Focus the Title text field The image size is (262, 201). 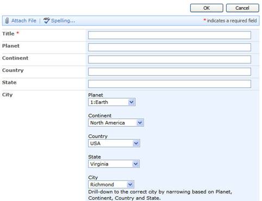(170, 35)
